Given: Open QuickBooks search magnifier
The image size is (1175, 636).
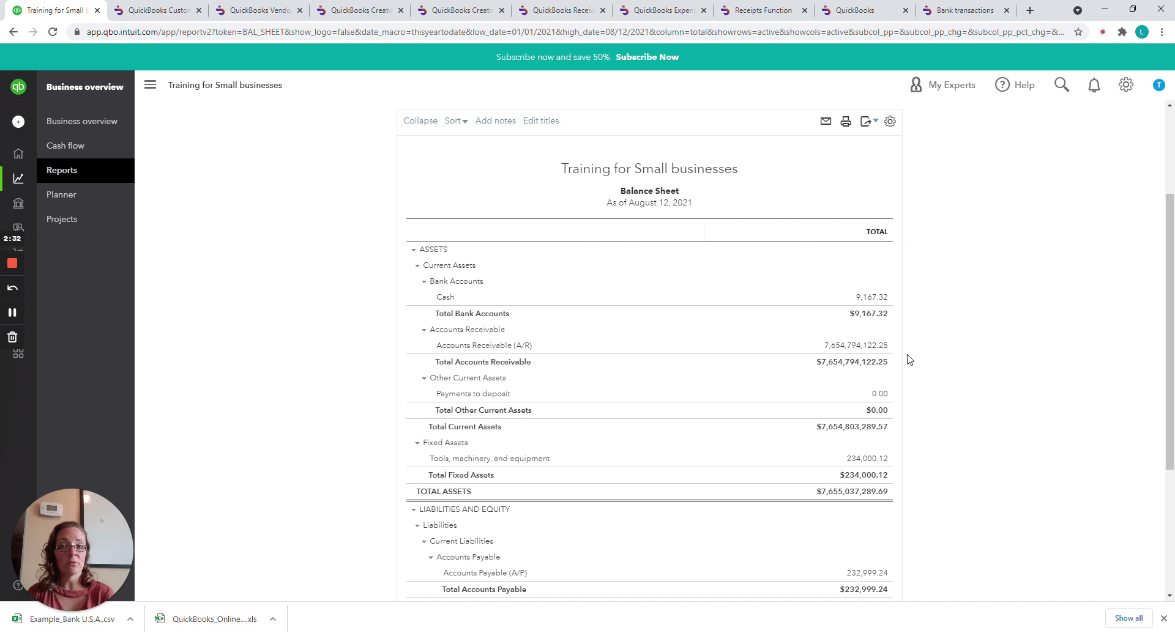Looking at the screenshot, I should (x=1062, y=85).
